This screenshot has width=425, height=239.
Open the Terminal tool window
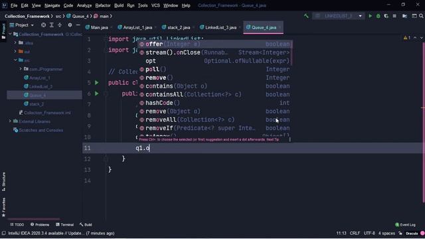tap(65, 224)
